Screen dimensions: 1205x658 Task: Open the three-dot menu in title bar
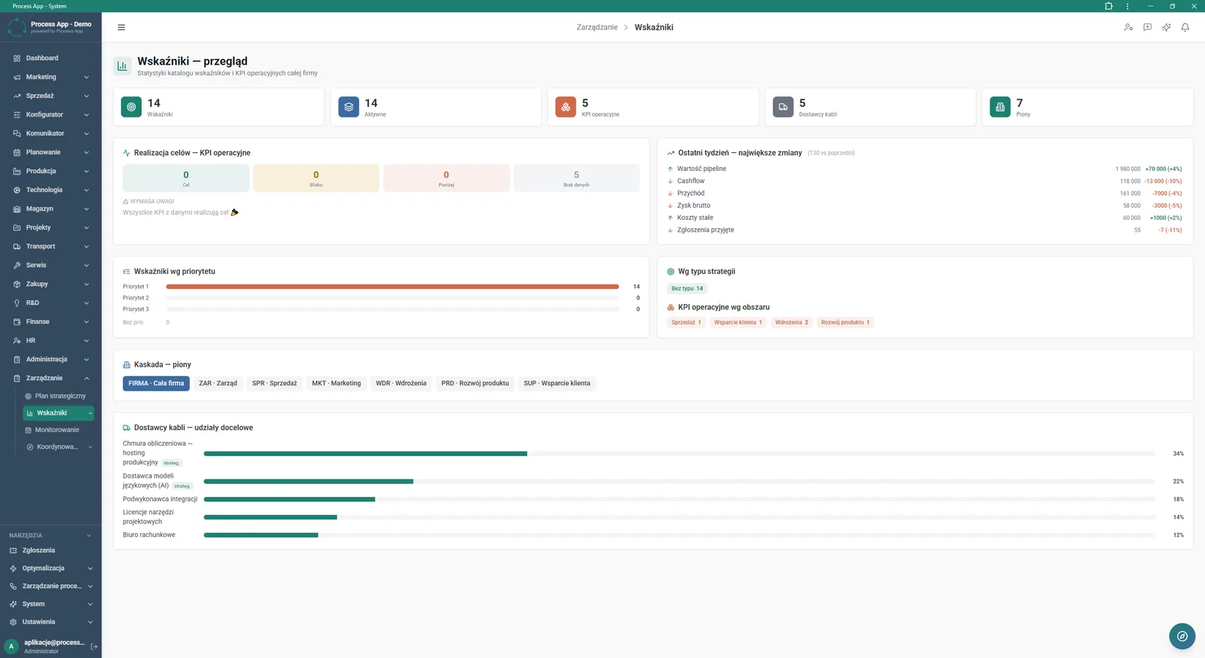tap(1127, 6)
